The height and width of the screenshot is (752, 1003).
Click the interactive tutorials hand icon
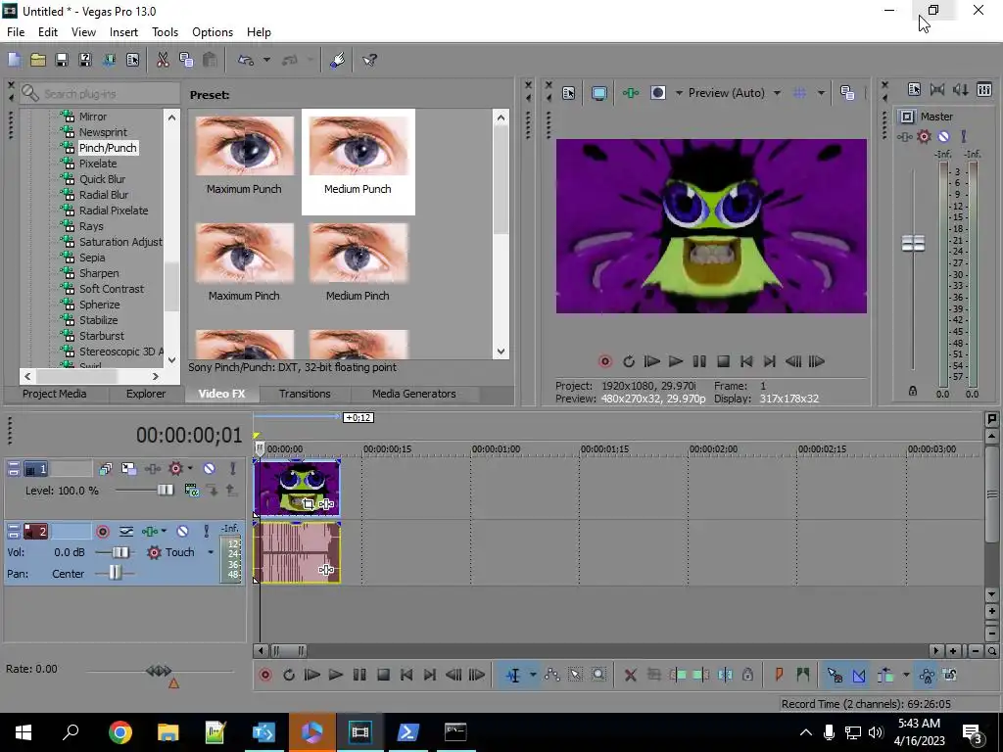[x=338, y=60]
